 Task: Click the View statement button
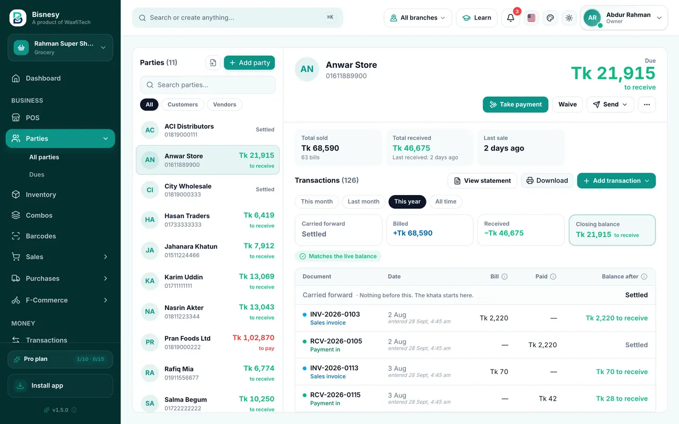(x=482, y=181)
